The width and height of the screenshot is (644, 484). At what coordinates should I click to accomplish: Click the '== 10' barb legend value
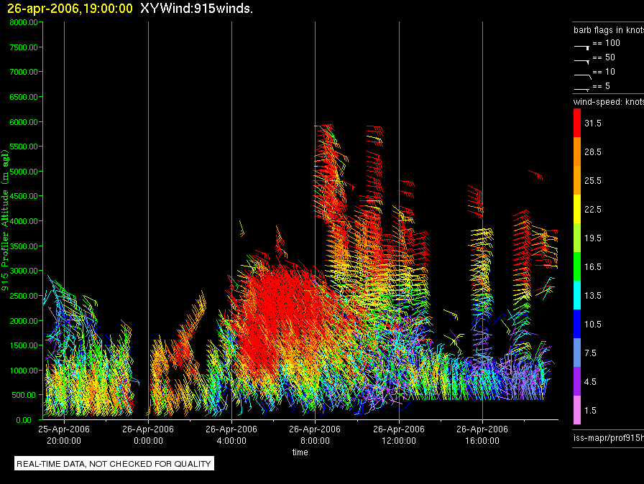604,72
